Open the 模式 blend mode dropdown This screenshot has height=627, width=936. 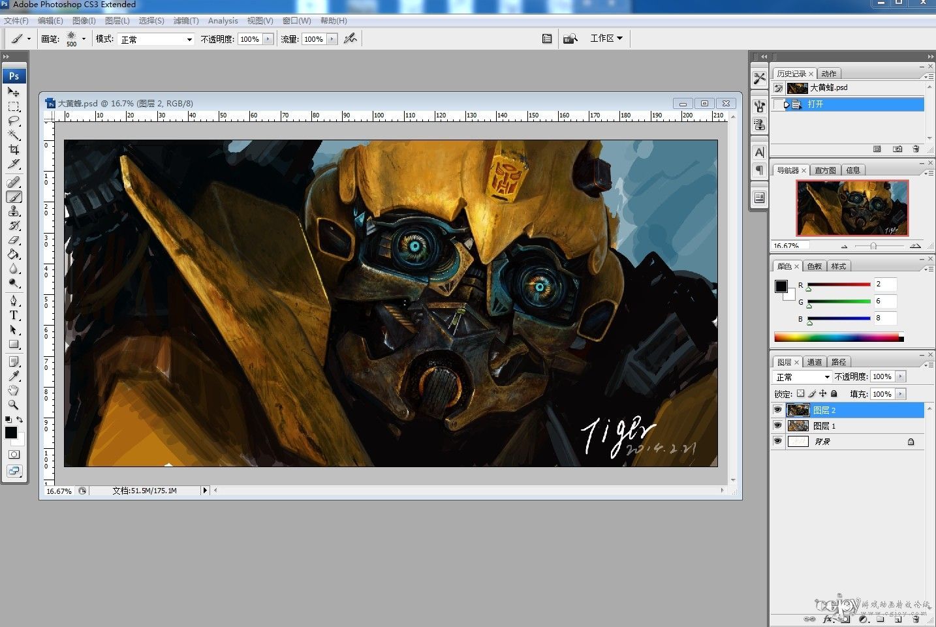[x=156, y=39]
